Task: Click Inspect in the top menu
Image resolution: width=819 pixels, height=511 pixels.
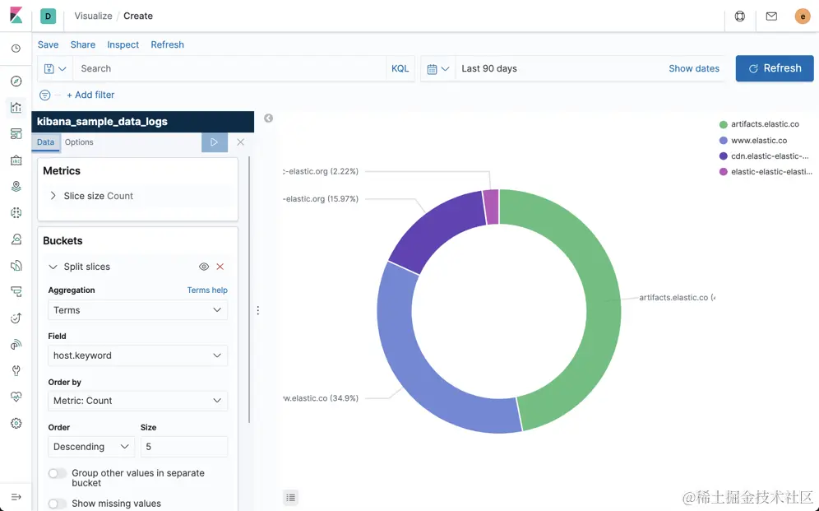Action: [123, 44]
